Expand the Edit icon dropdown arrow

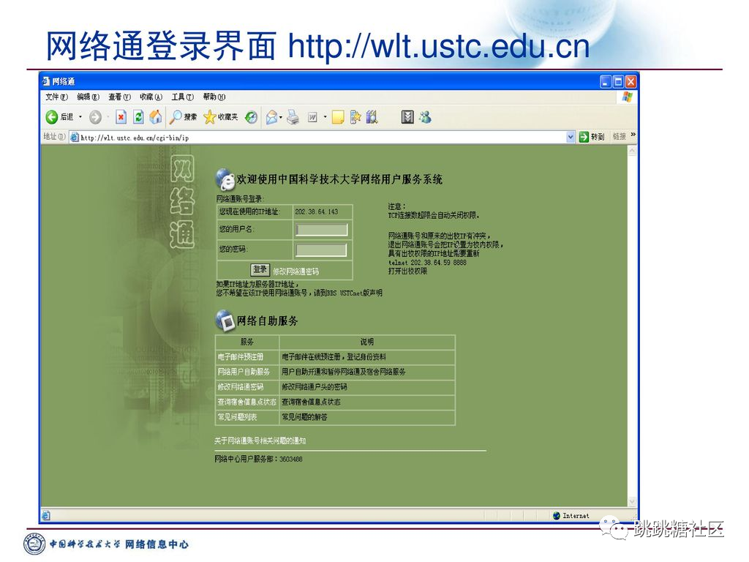coord(325,117)
